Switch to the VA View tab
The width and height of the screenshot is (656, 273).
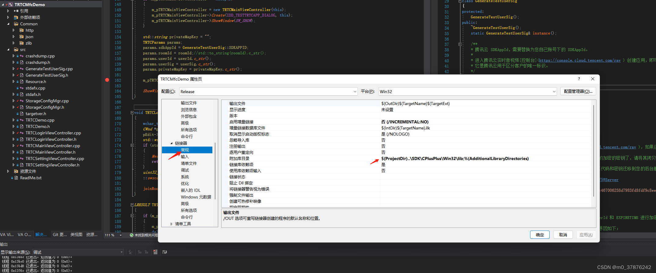[7, 235]
